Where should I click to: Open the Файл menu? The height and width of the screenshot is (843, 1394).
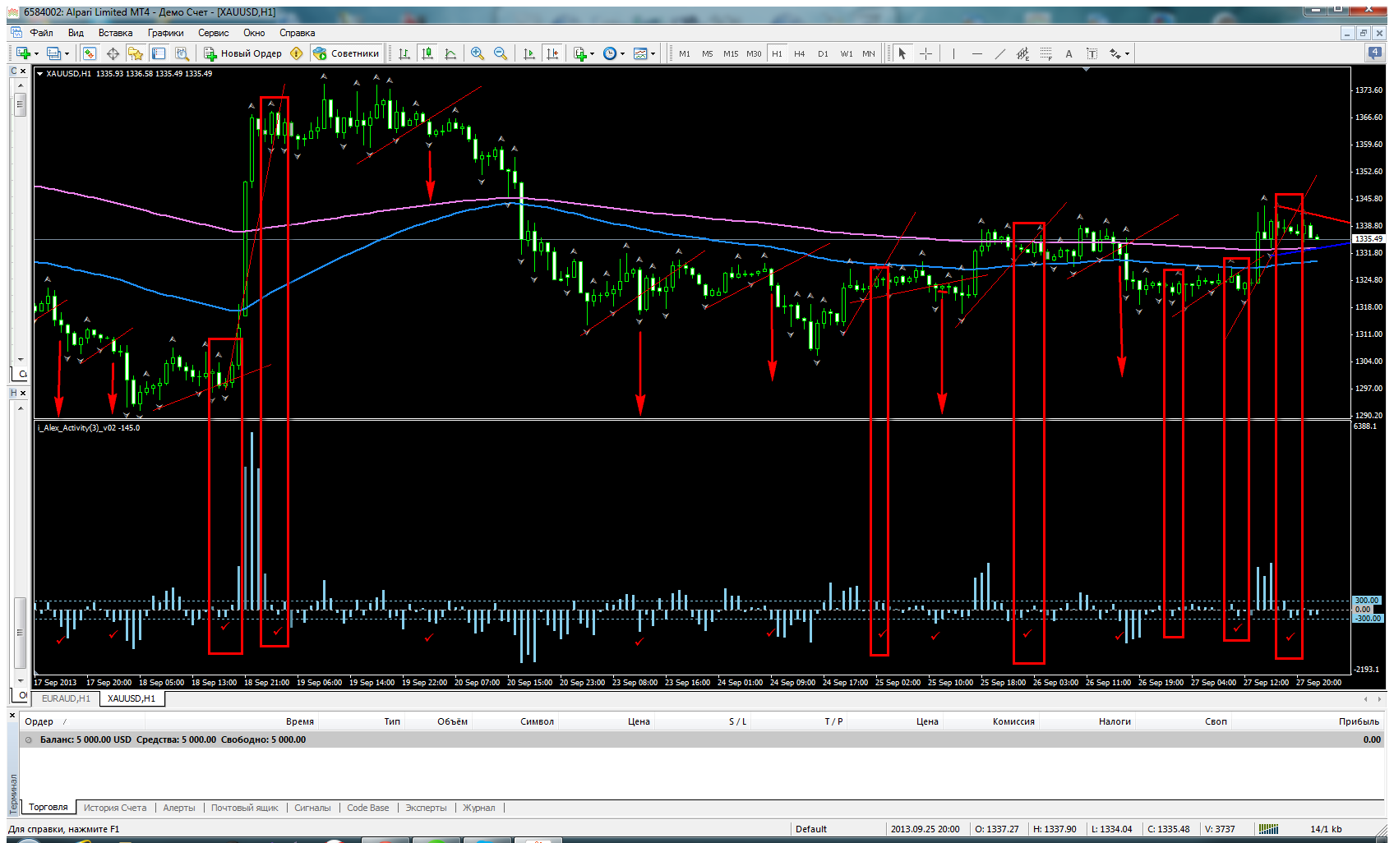coord(41,33)
